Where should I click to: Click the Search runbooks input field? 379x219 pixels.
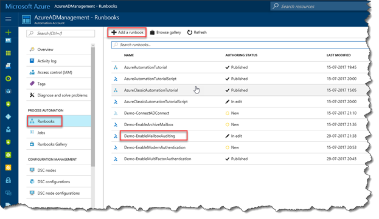tap(239, 44)
